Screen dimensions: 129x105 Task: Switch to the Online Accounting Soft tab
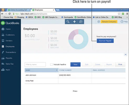19,10
